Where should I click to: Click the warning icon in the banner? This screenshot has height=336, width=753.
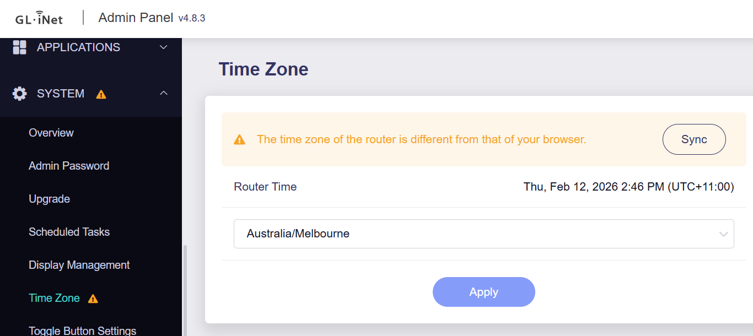[x=239, y=140]
